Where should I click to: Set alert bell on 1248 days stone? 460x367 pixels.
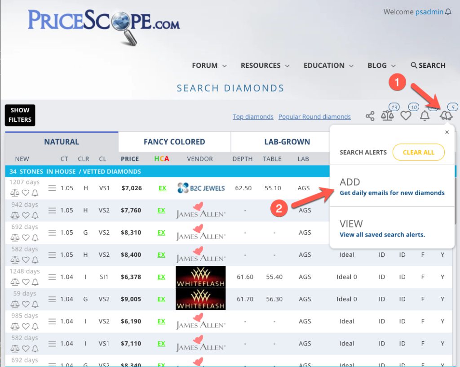point(35,282)
